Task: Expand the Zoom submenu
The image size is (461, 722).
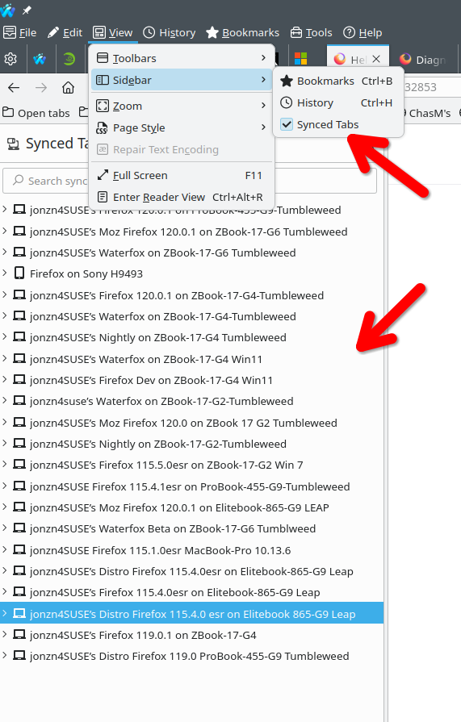Action: pos(182,106)
